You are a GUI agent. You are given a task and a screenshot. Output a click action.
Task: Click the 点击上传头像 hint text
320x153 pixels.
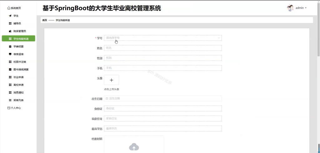coord(112,89)
